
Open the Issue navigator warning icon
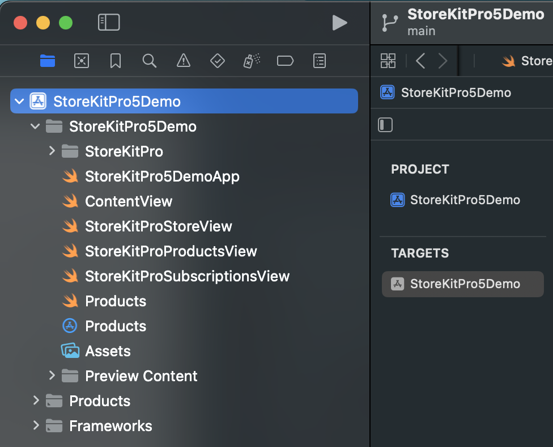click(183, 61)
